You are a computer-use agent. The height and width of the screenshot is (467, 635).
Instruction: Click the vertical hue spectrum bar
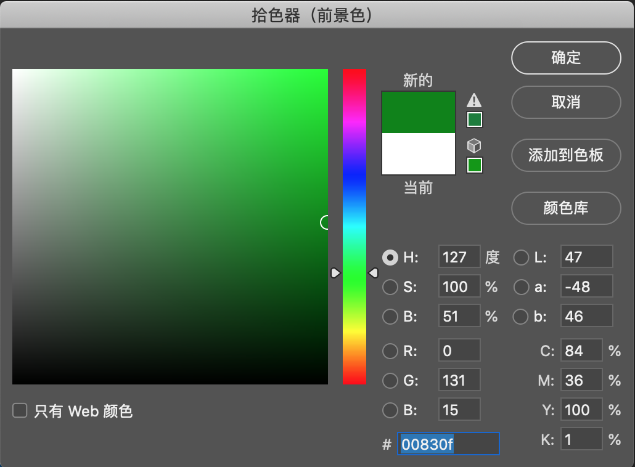[354, 226]
